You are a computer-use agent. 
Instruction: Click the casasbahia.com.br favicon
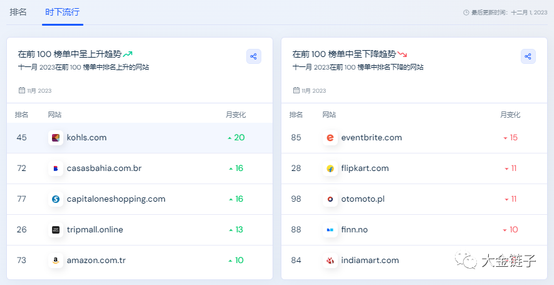(x=56, y=168)
